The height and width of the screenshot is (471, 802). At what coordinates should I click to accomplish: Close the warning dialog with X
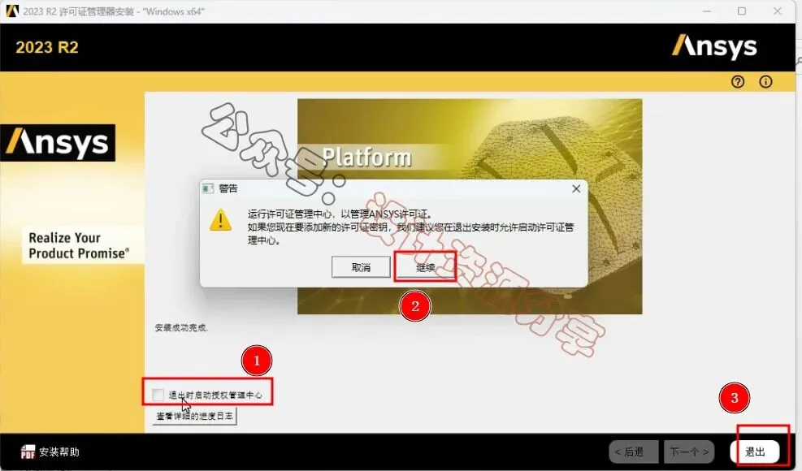coord(576,188)
